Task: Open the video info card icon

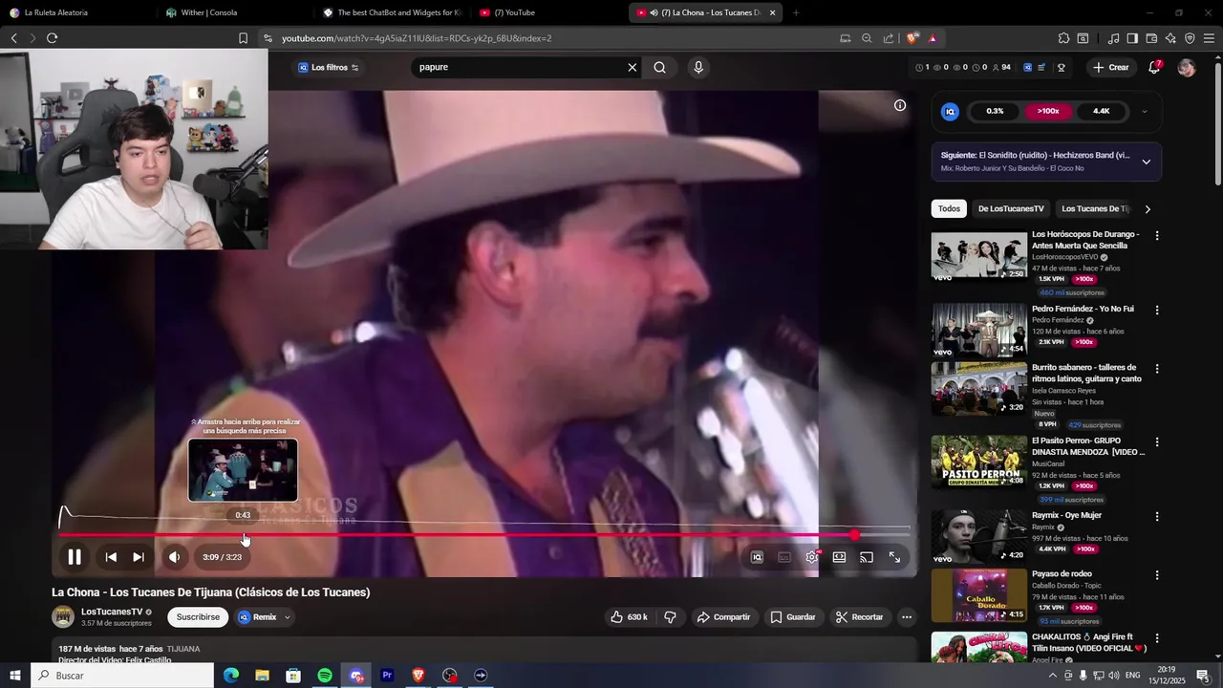Action: tap(900, 105)
